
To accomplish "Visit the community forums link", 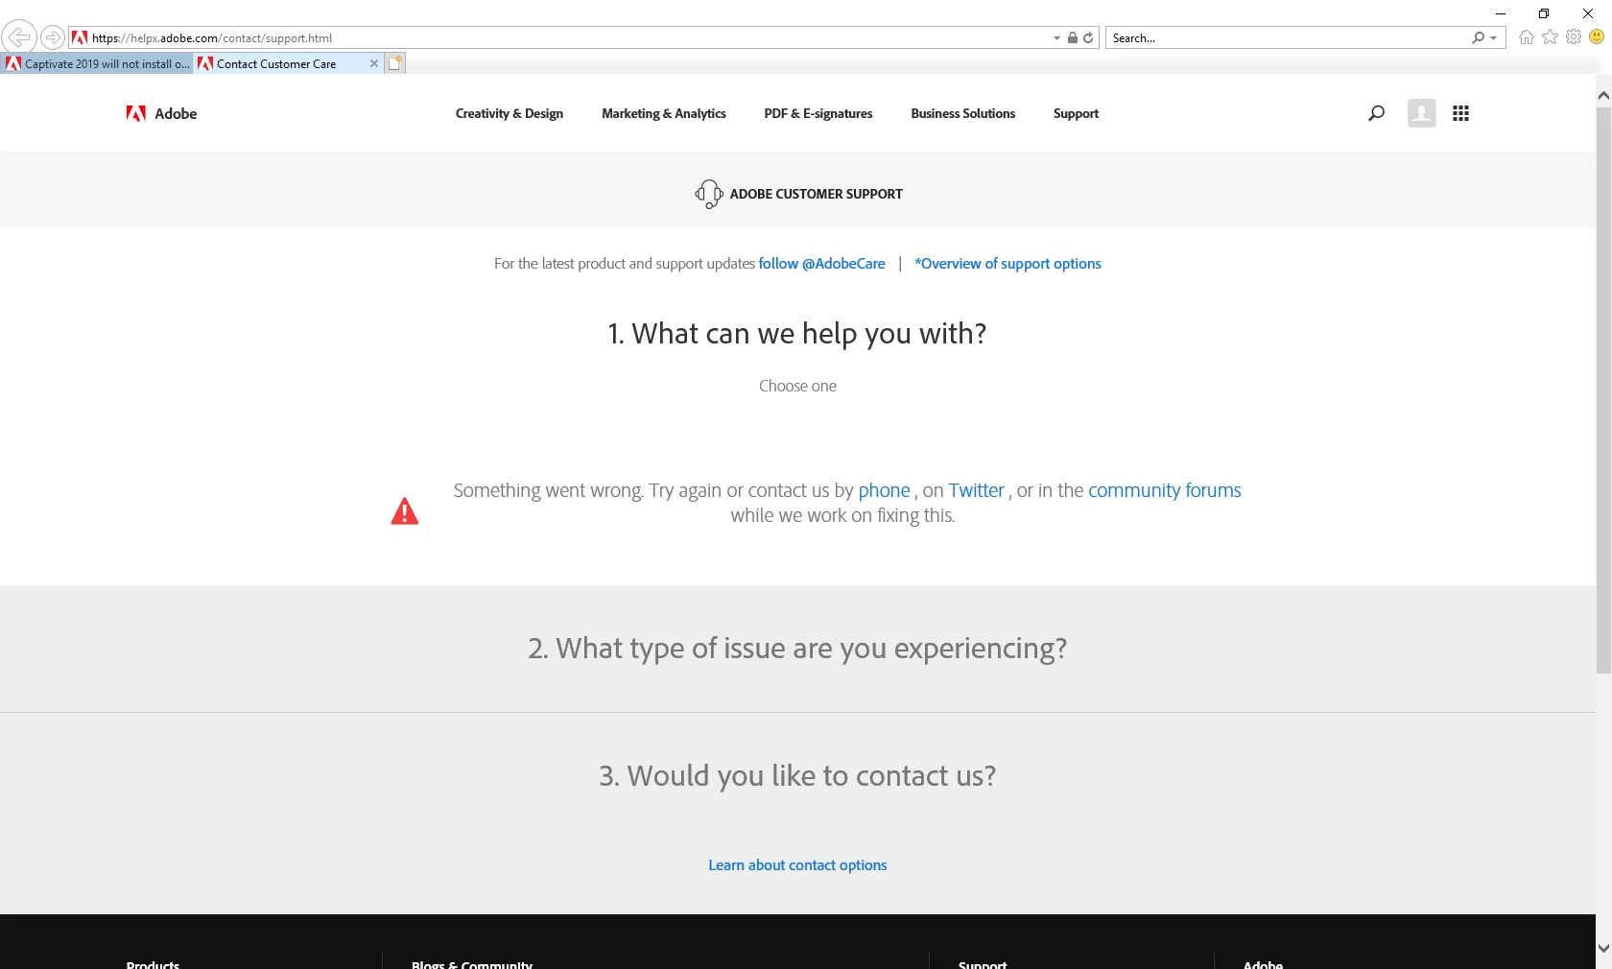I will [1164, 490].
